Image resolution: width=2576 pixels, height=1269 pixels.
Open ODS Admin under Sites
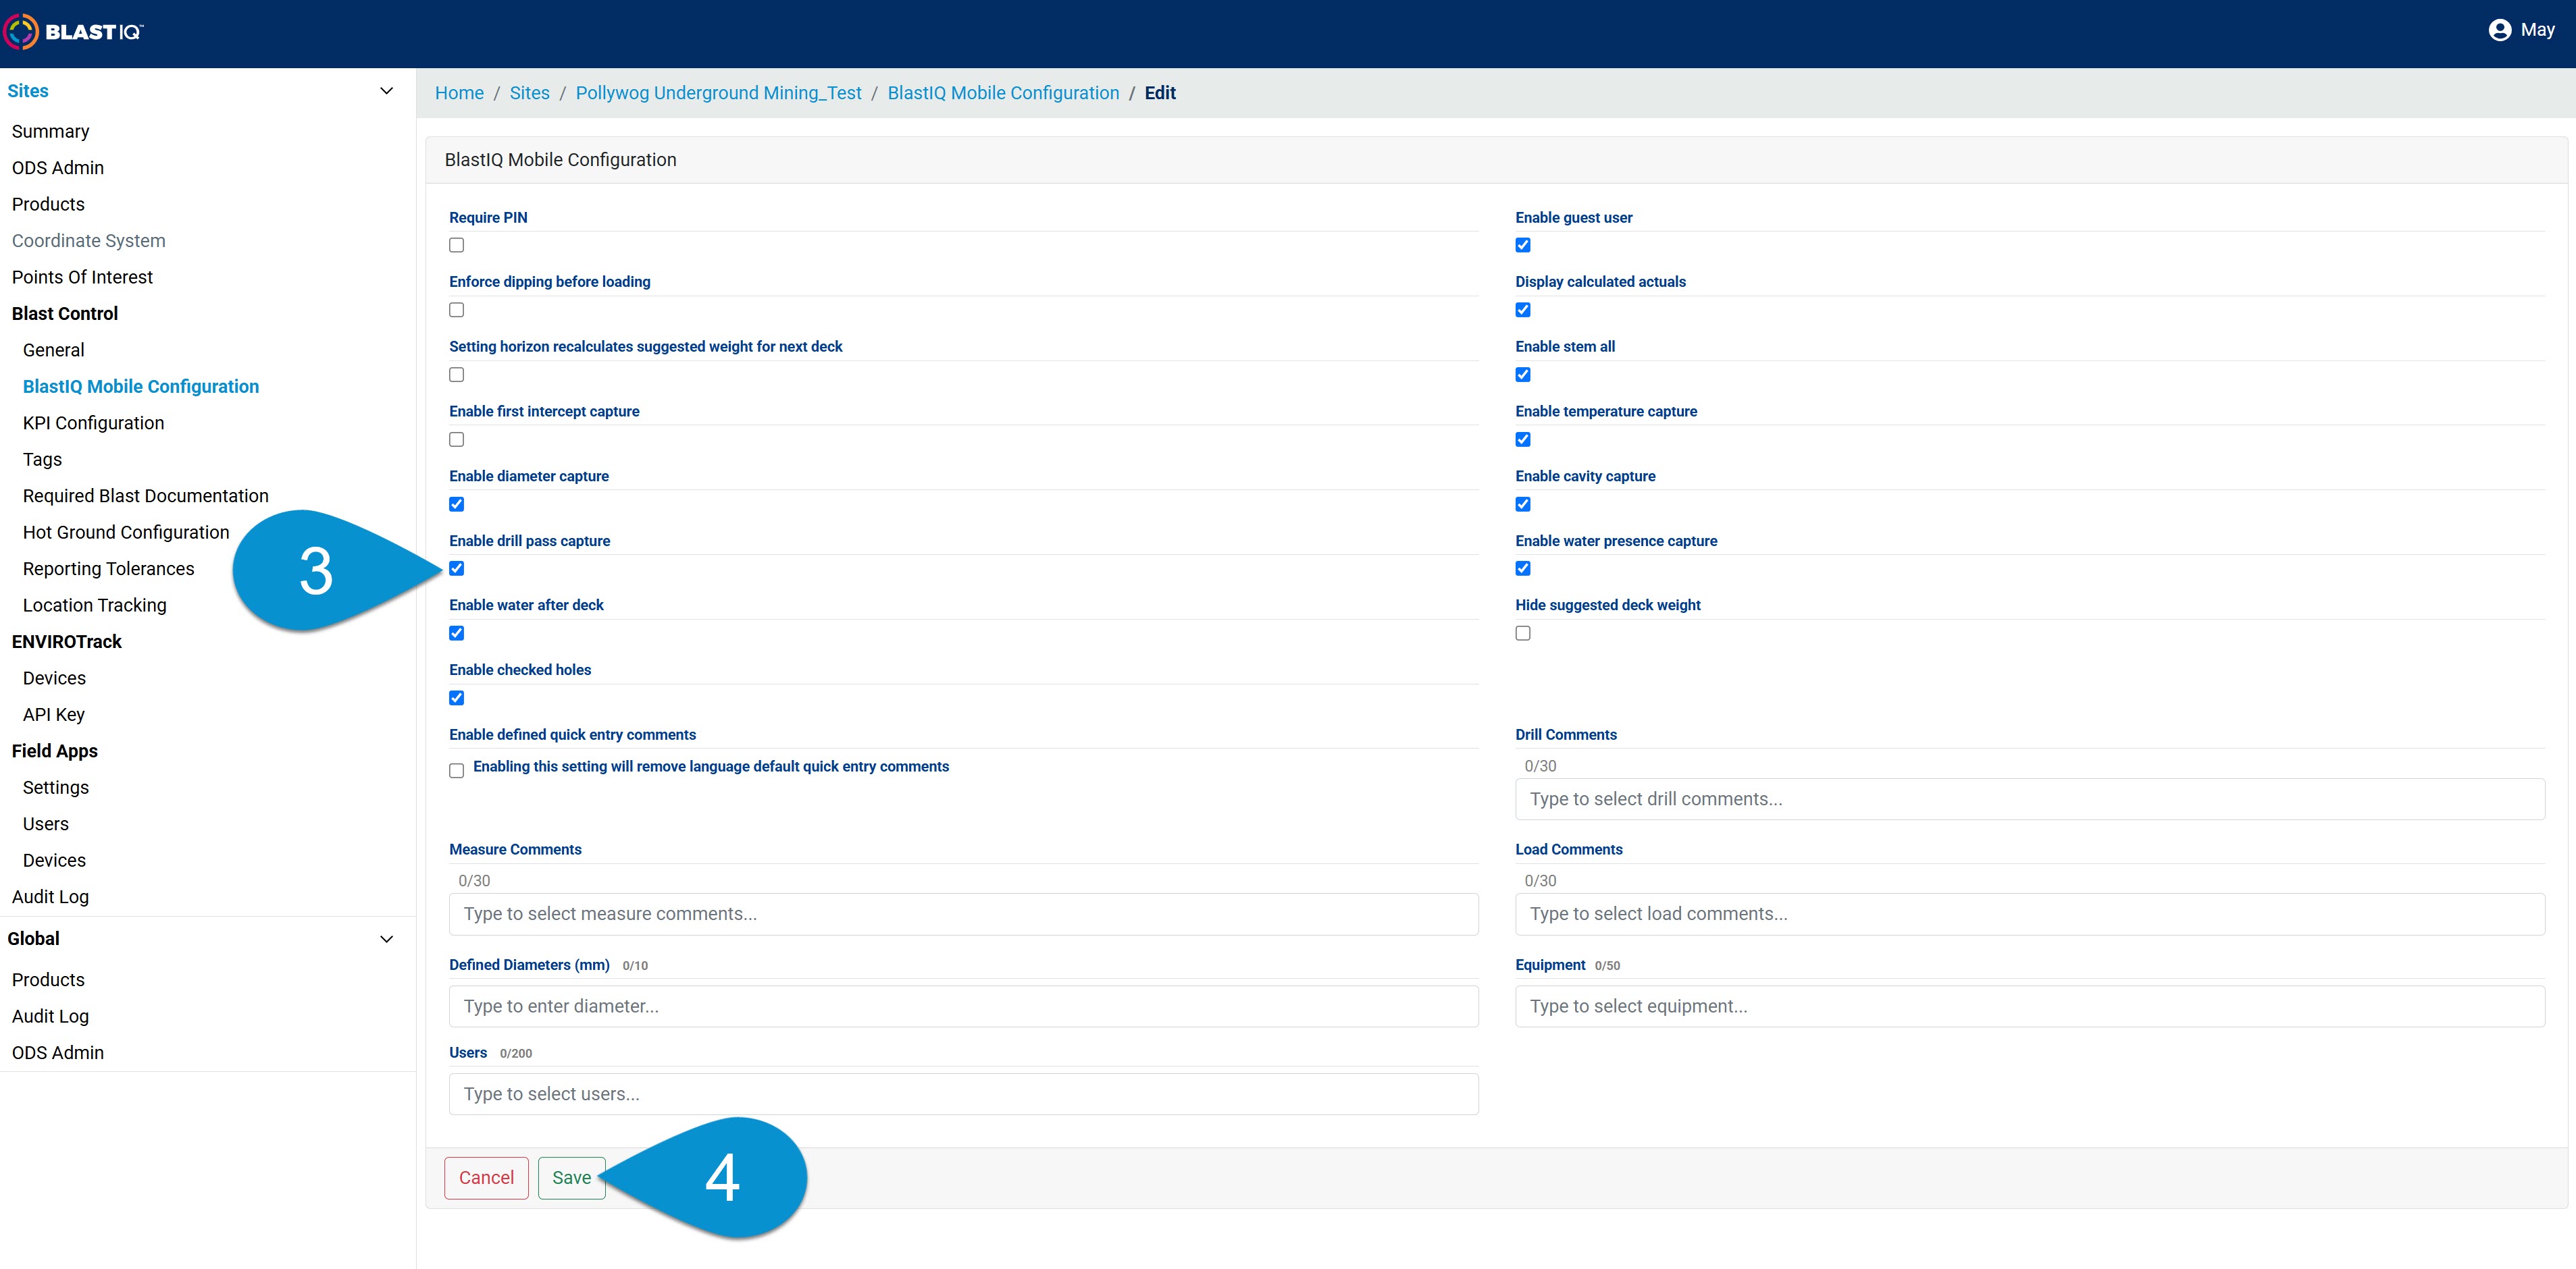pos(58,168)
